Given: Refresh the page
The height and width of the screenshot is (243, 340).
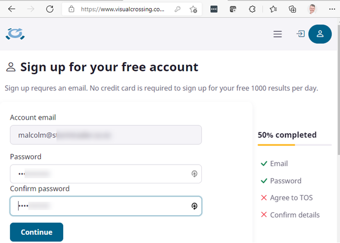Looking at the screenshot, I should click(x=50, y=9).
